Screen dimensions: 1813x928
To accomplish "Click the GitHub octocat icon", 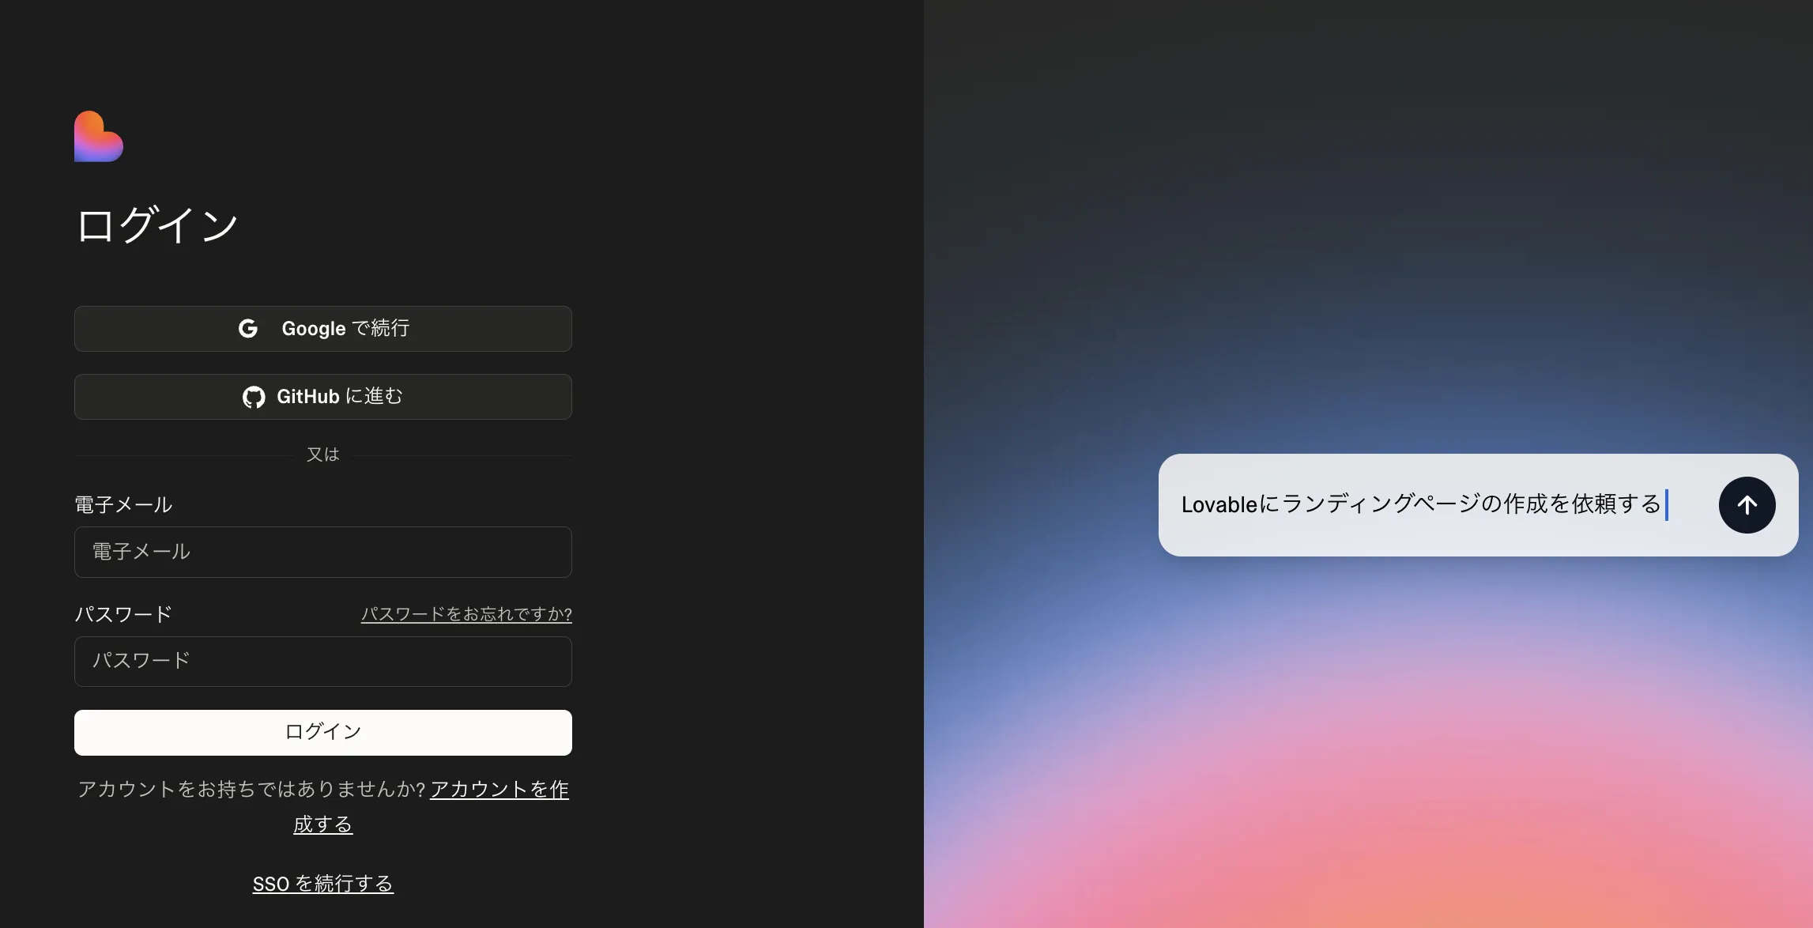I will click(x=254, y=397).
